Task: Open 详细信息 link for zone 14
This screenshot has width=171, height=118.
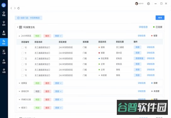Action: click(x=151, y=70)
